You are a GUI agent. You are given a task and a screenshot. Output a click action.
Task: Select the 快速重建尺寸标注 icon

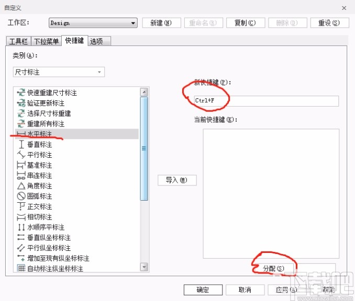[21, 92]
